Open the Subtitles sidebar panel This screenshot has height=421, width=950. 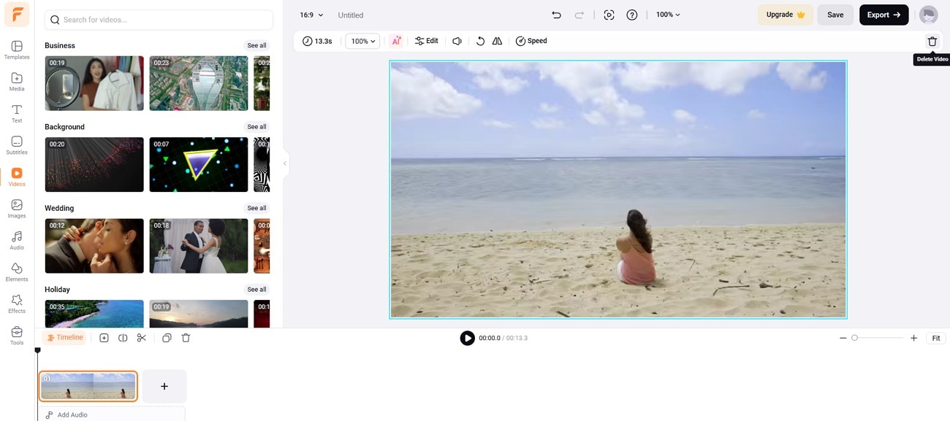17,145
